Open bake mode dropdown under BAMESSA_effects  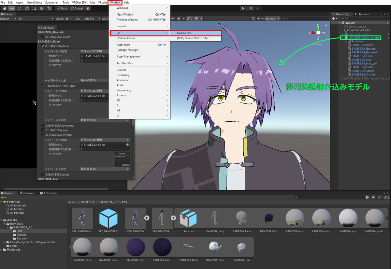pos(105,140)
